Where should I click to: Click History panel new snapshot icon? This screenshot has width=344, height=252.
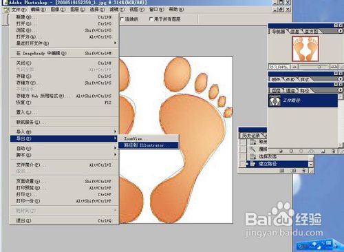(x=293, y=170)
